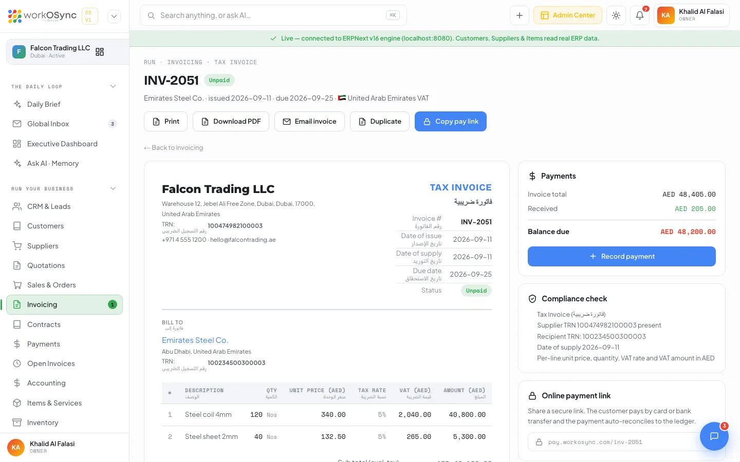This screenshot has height=462, width=740.
Task: Collapse The Daily Loop section
Action: (x=113, y=86)
